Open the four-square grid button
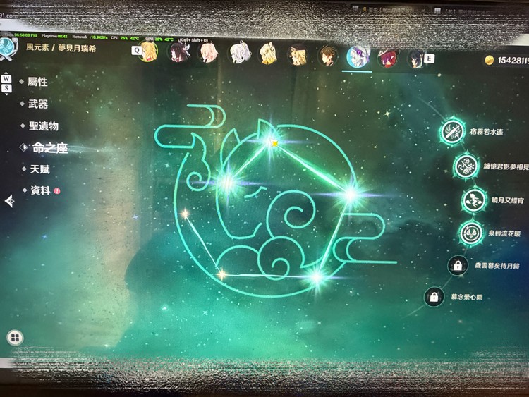 (x=16, y=338)
